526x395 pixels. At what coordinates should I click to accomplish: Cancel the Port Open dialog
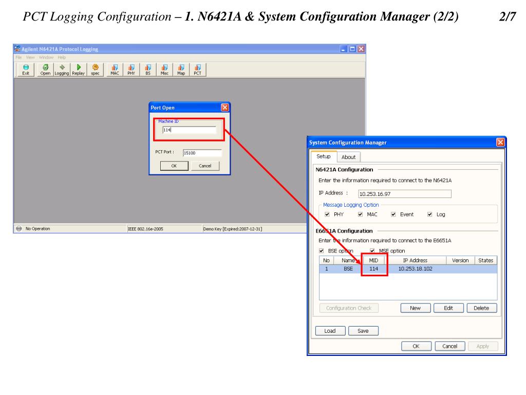click(x=205, y=166)
